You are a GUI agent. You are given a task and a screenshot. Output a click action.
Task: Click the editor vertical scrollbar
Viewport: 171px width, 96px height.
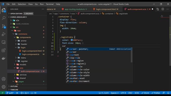170,41
